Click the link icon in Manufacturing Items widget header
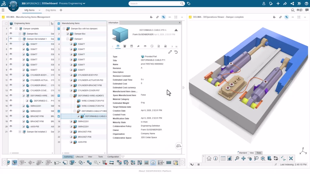Screen dimensions: 310x174 click(x=157, y=17)
